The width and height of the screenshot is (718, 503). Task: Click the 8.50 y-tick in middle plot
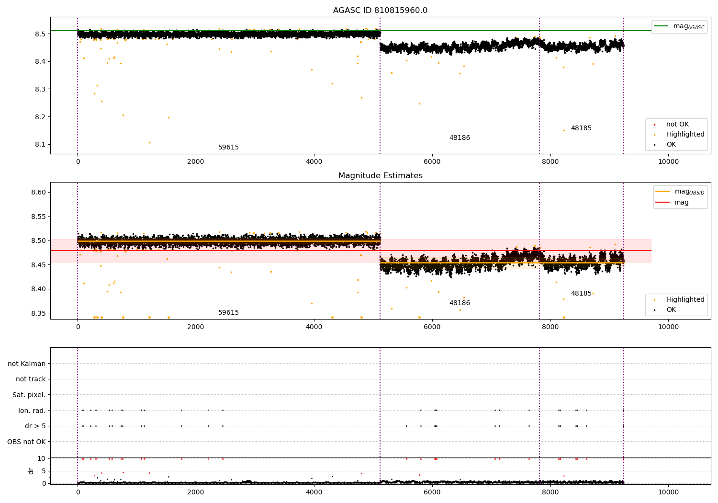(x=38, y=241)
